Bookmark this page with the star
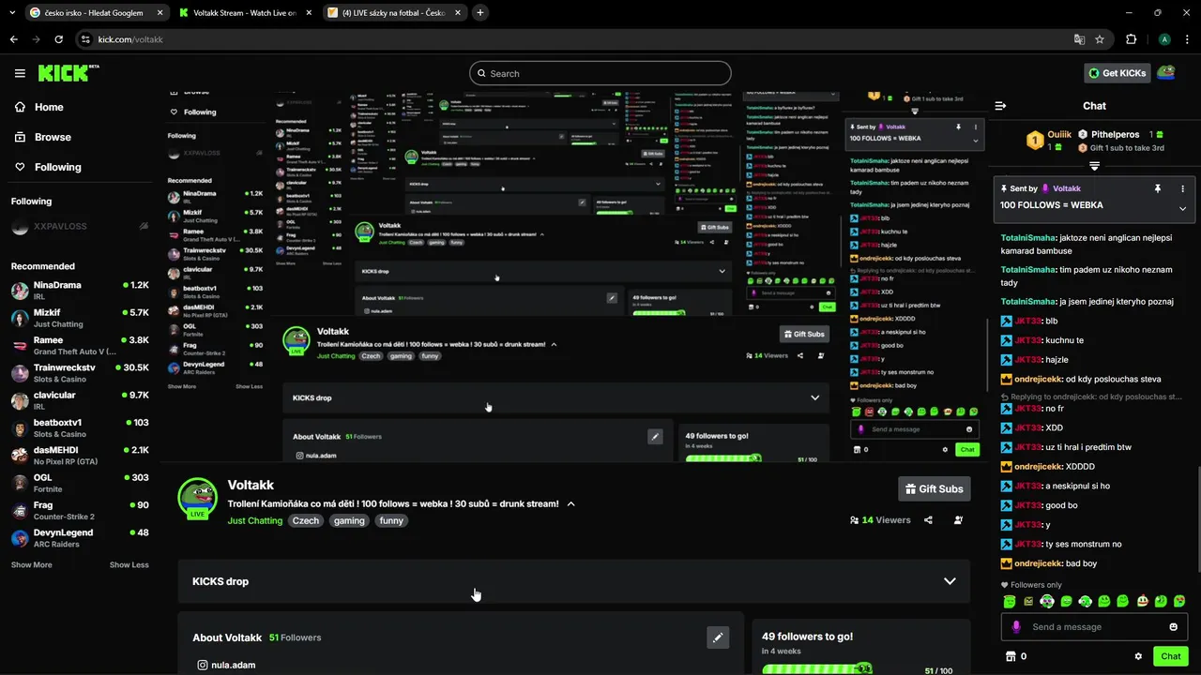1201x675 pixels. tap(1100, 39)
